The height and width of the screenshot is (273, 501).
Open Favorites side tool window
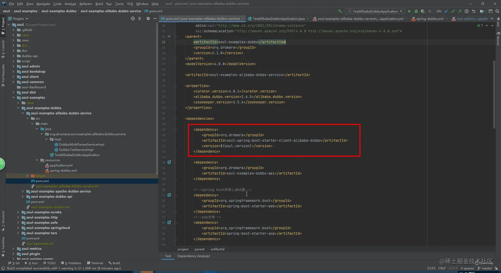(3, 247)
